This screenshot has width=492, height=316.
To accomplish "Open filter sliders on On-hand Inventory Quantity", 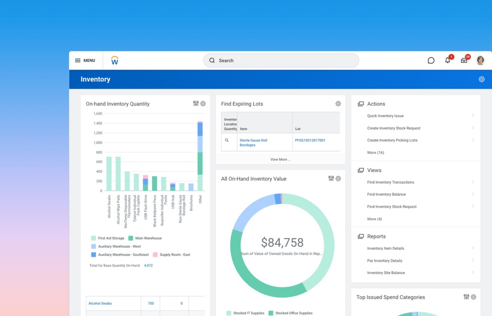I will tap(195, 104).
